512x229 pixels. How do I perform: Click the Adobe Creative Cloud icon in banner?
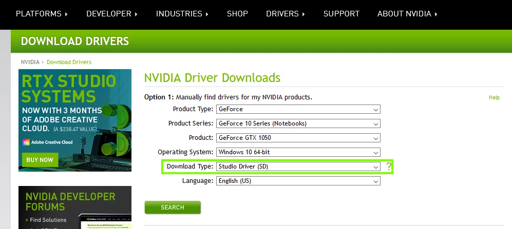click(26, 142)
